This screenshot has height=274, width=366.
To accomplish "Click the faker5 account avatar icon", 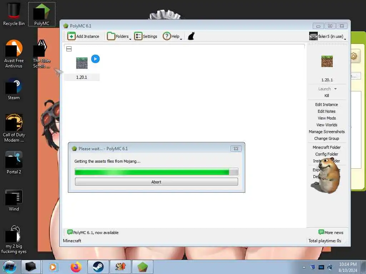I will 313,36.
